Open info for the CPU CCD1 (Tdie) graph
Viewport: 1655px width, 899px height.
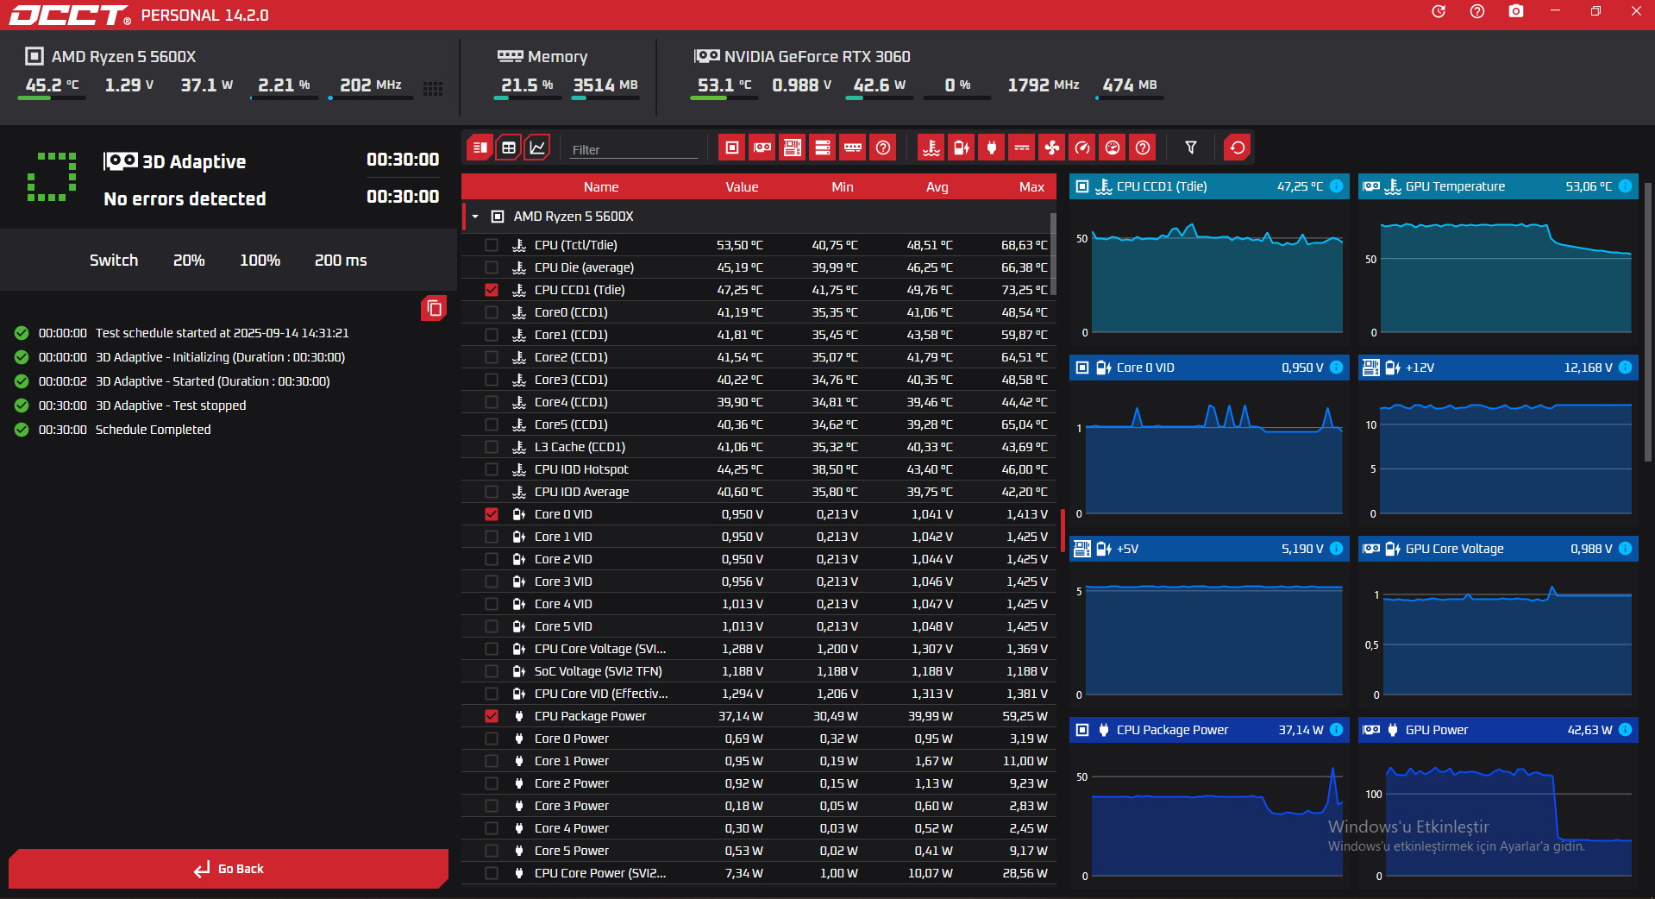point(1336,186)
